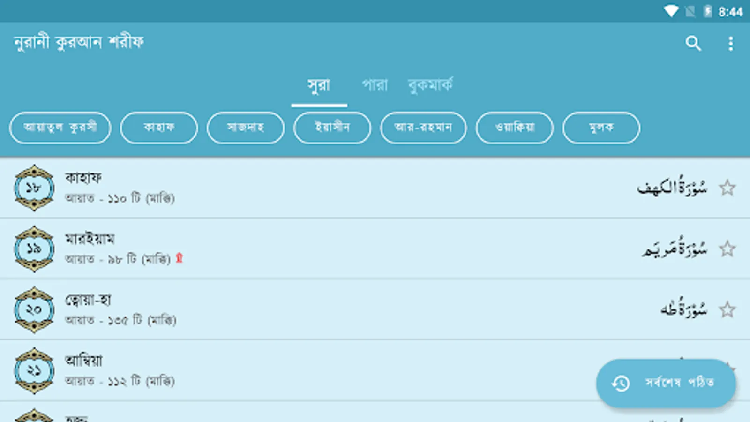Click the Arabic title of Surah Maryam
This screenshot has width=750, height=422.
point(675,248)
